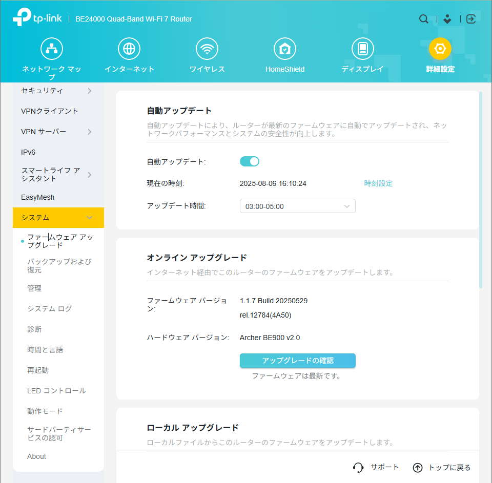Click hardware version Archer BE900 v2.0

pos(270,338)
